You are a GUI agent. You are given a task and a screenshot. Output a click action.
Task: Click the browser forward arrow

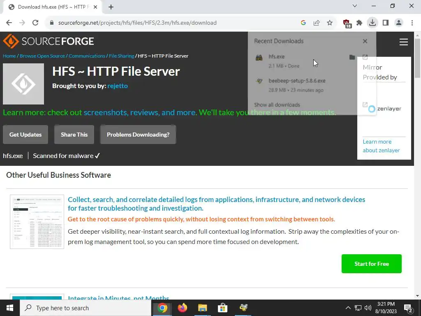coord(22,23)
